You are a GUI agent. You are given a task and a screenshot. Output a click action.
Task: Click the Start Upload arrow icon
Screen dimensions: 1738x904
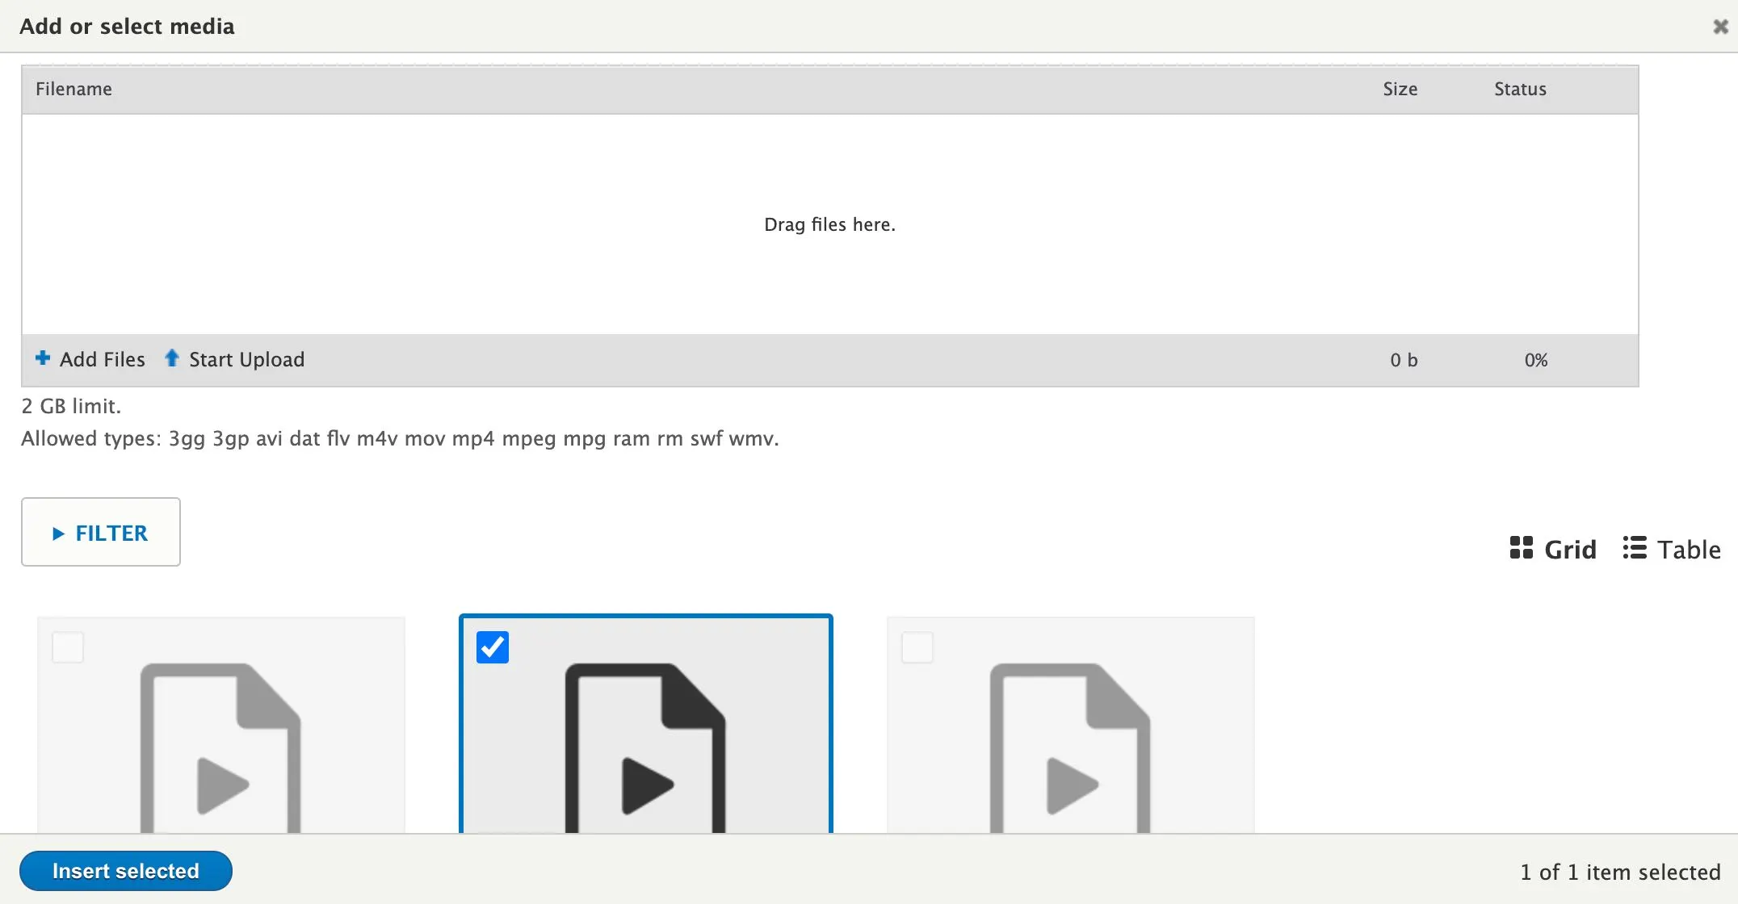coord(171,358)
